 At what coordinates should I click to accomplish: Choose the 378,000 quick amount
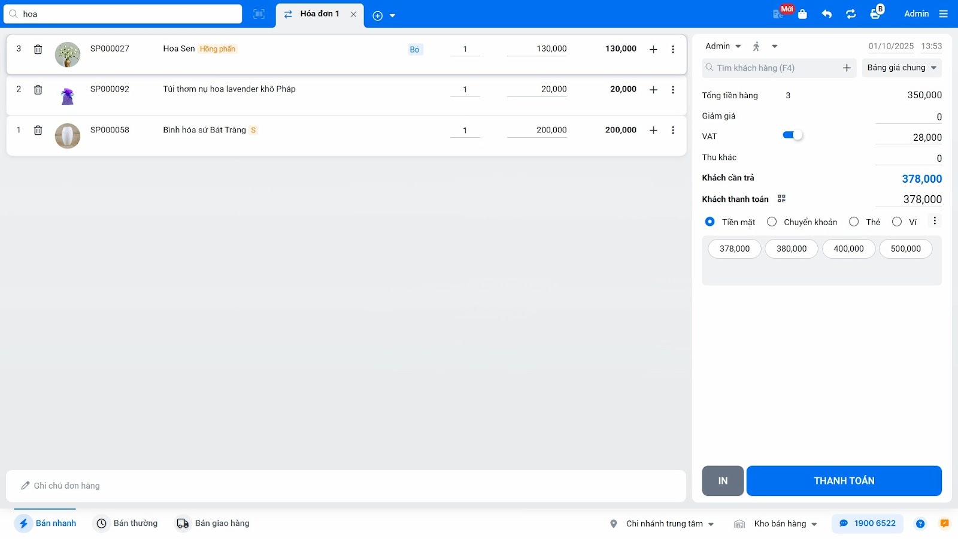pyautogui.click(x=735, y=249)
